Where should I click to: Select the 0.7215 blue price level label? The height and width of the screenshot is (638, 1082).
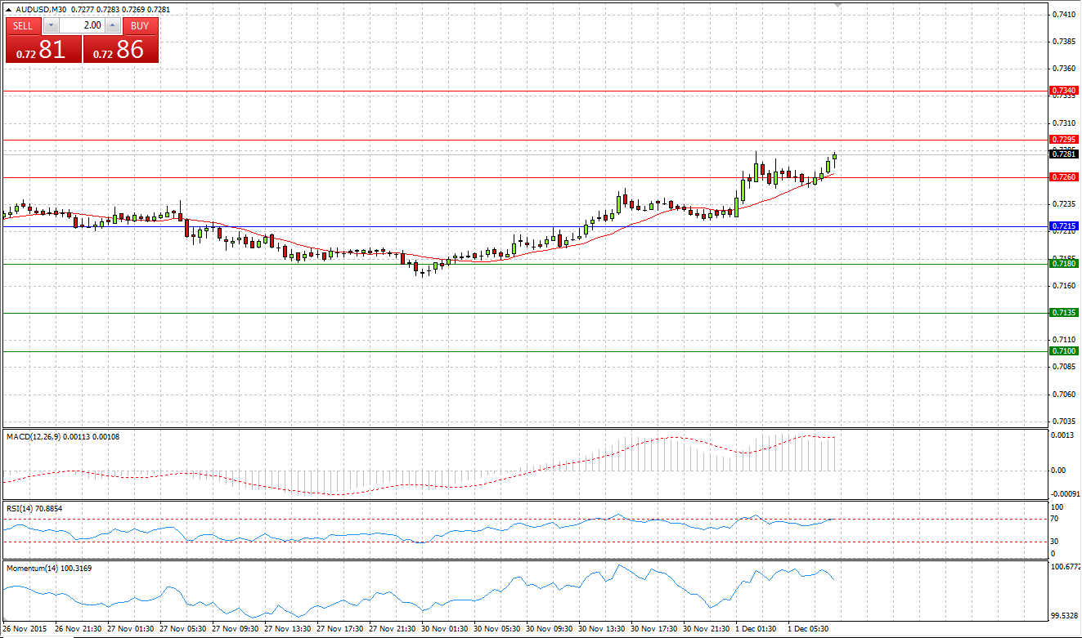point(1063,225)
